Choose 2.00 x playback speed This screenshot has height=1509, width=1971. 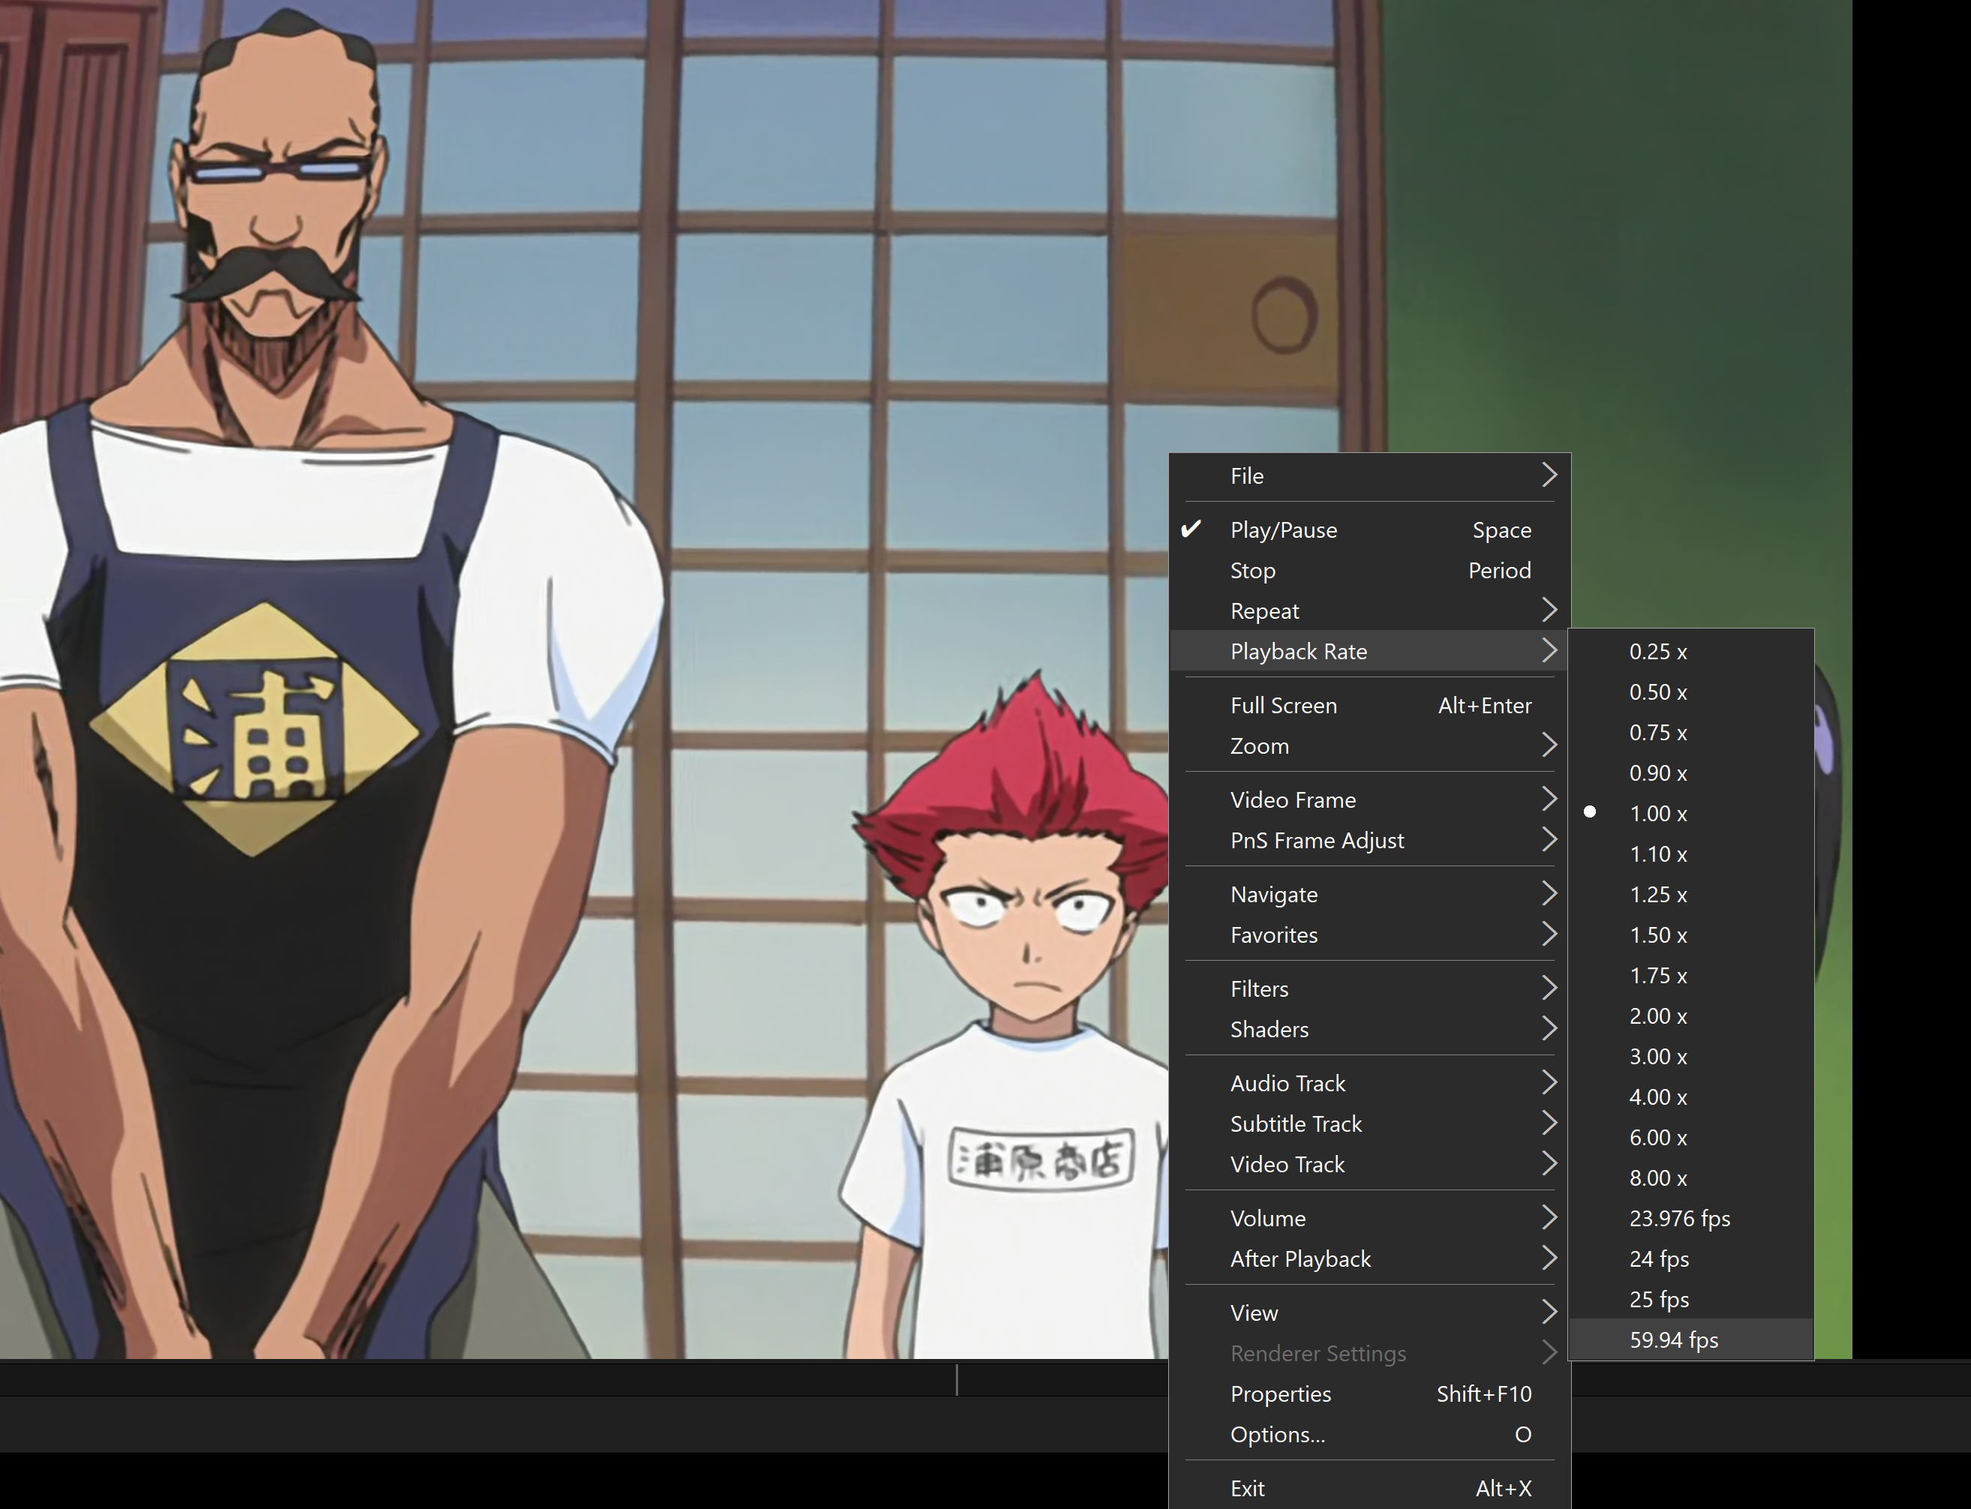[1657, 1016]
